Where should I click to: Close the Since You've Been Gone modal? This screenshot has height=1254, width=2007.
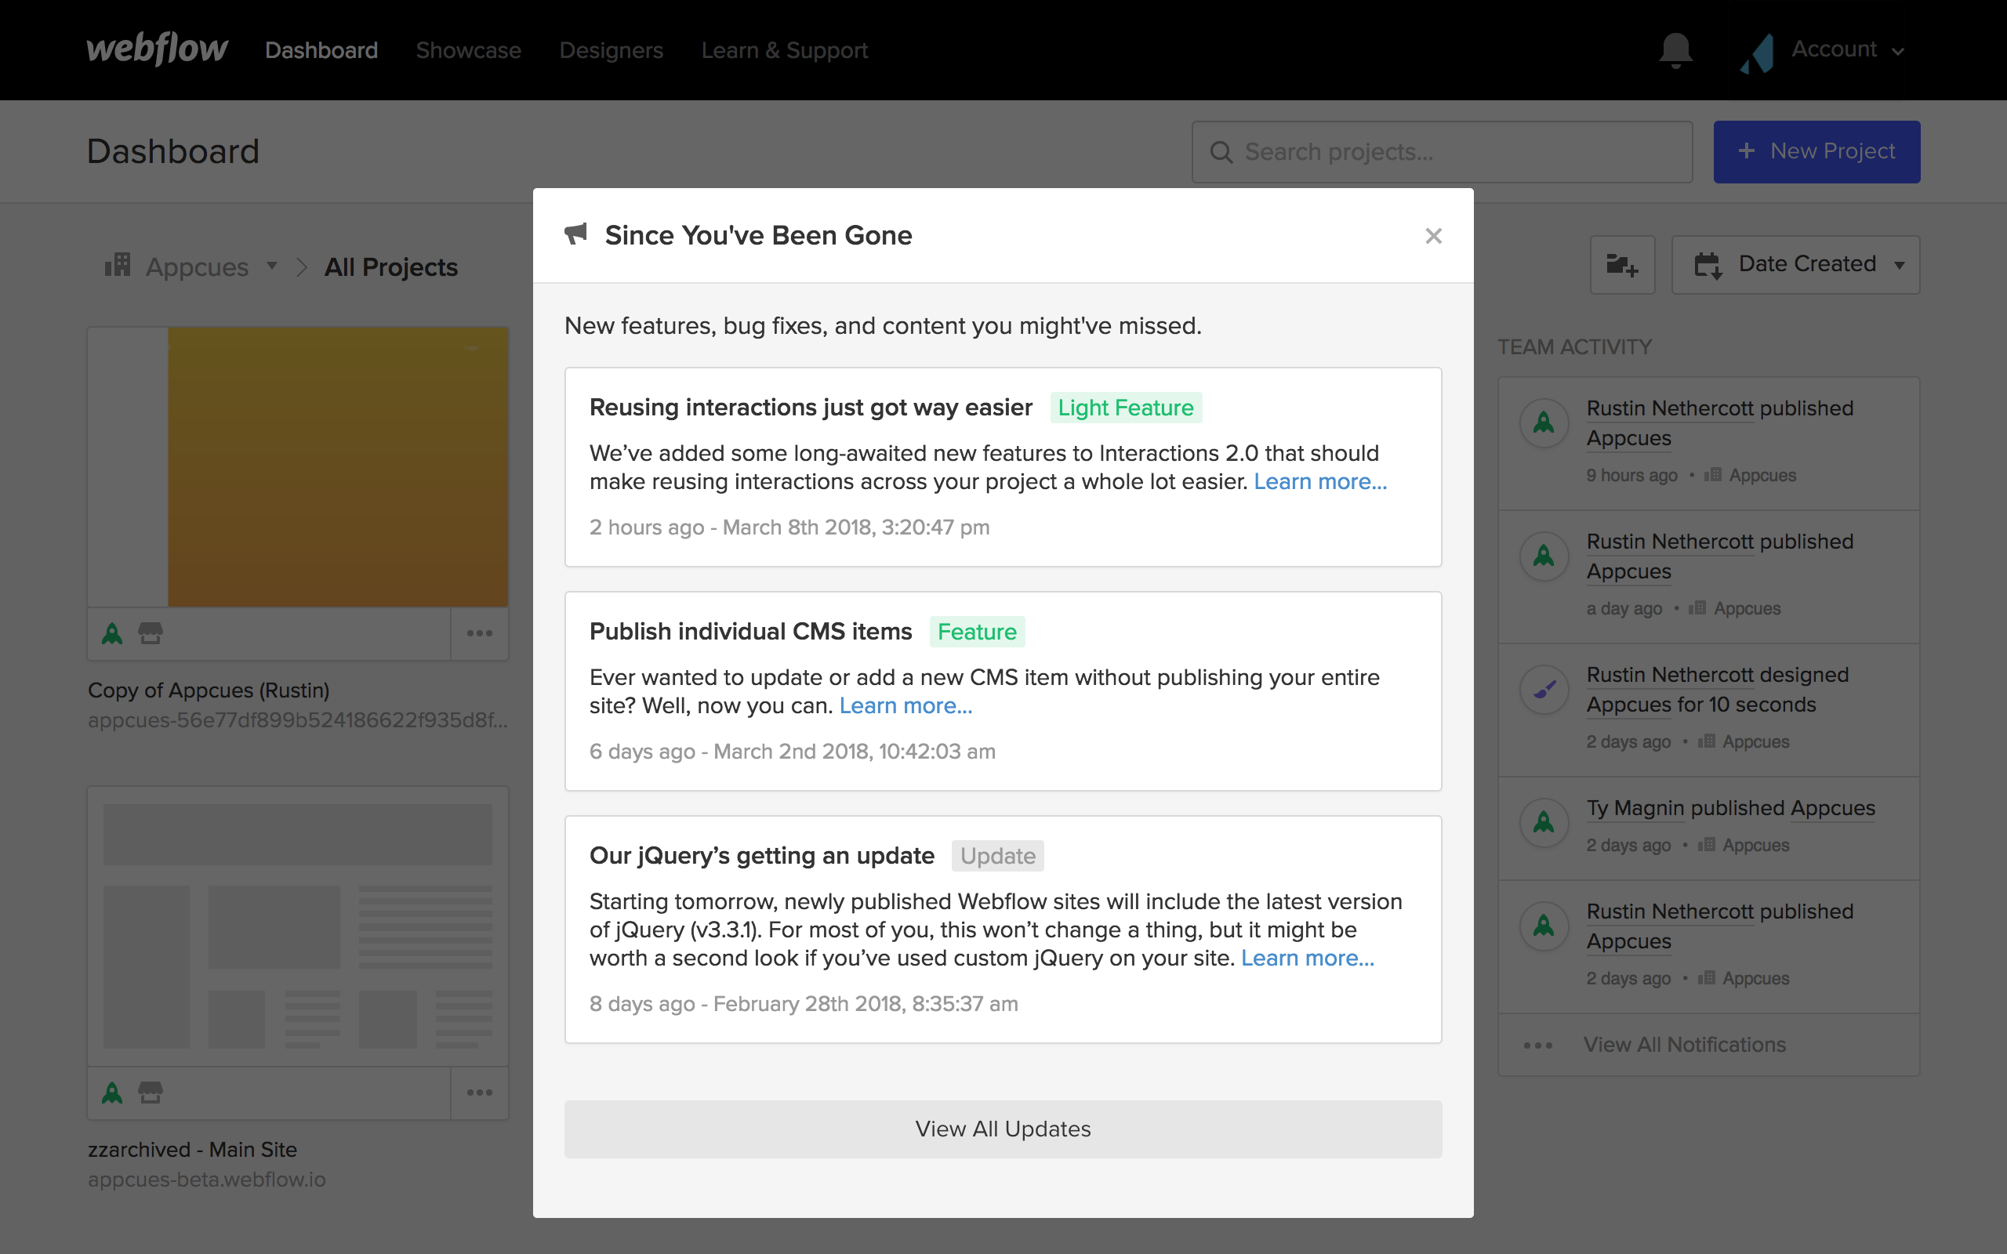pyautogui.click(x=1433, y=237)
